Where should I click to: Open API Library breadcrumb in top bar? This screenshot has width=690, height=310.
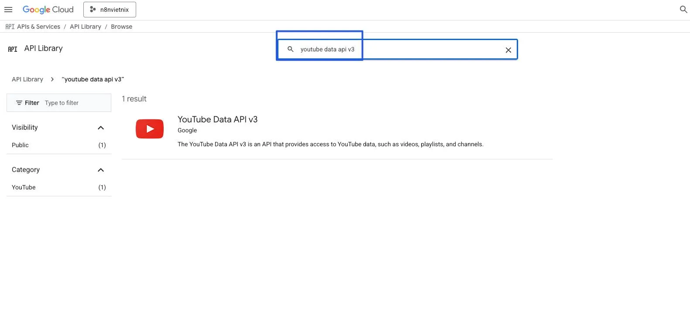click(86, 27)
